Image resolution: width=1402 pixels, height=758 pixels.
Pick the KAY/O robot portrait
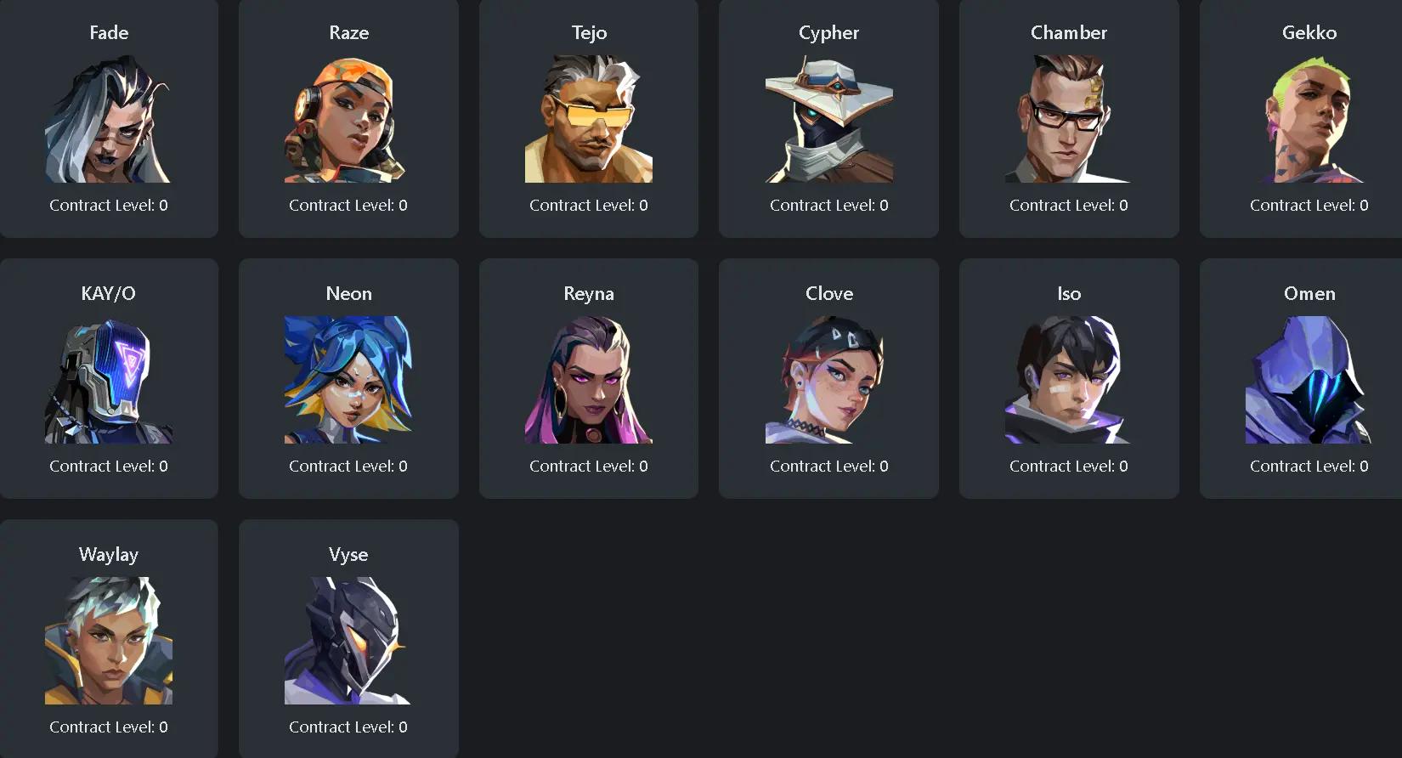pos(109,380)
